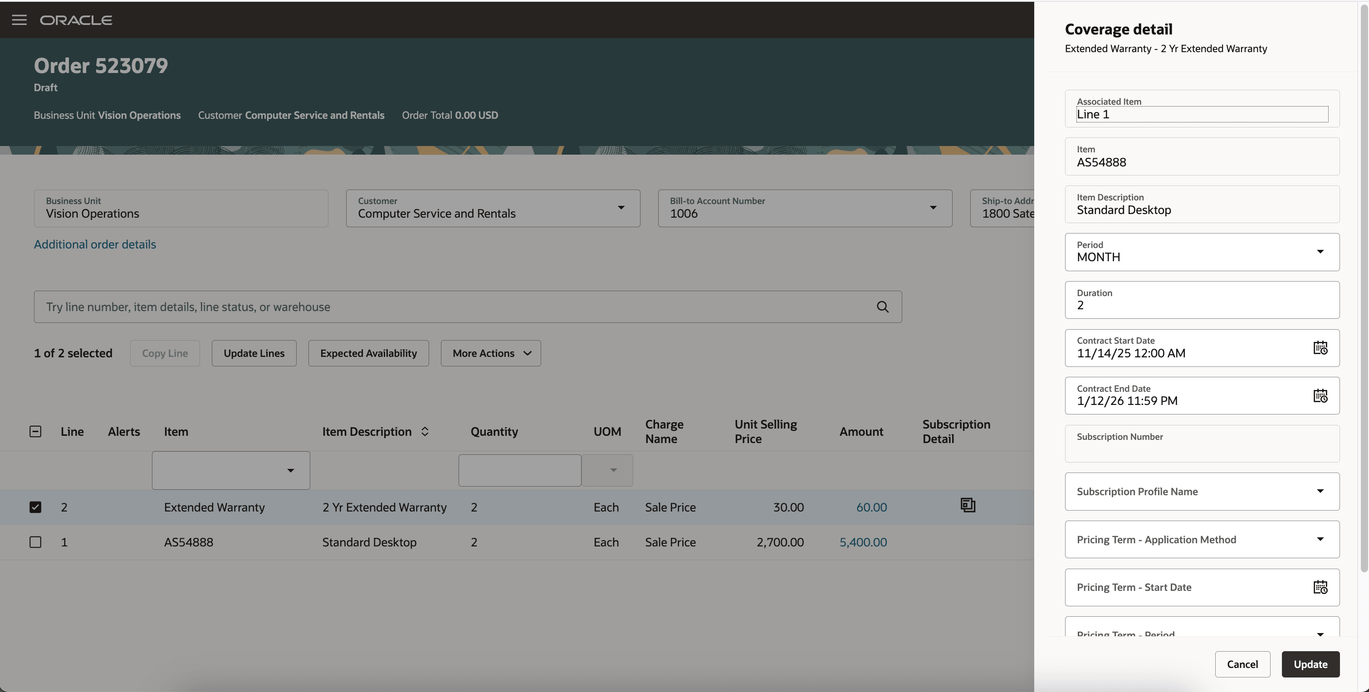Click the Update button in Coverage detail
The width and height of the screenshot is (1369, 692).
[1310, 664]
